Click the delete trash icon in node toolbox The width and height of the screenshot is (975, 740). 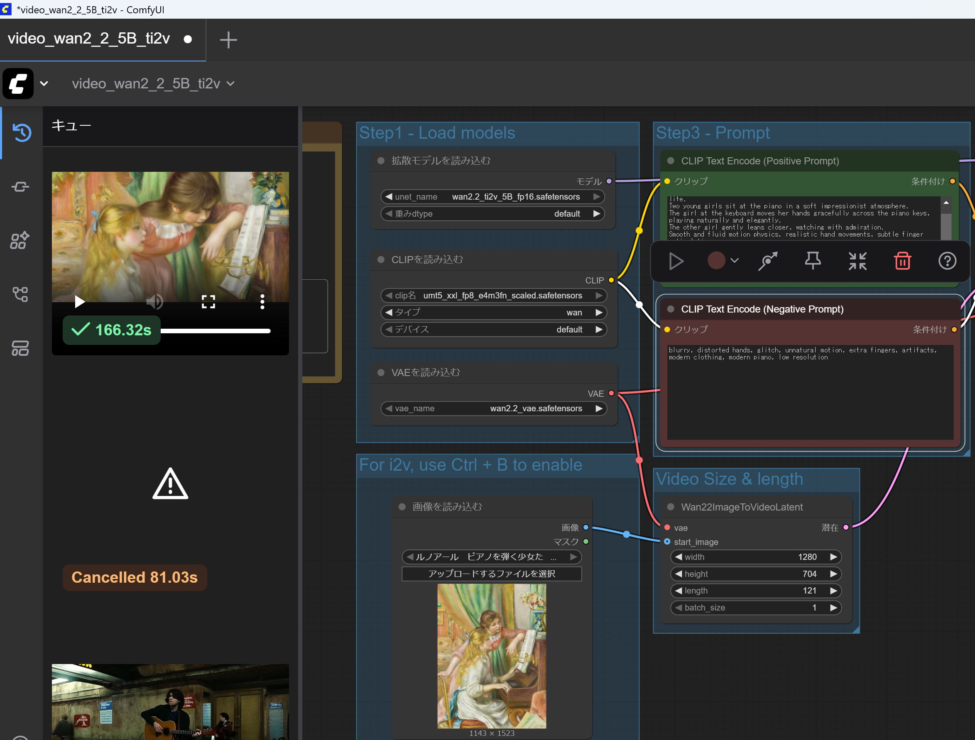point(902,261)
